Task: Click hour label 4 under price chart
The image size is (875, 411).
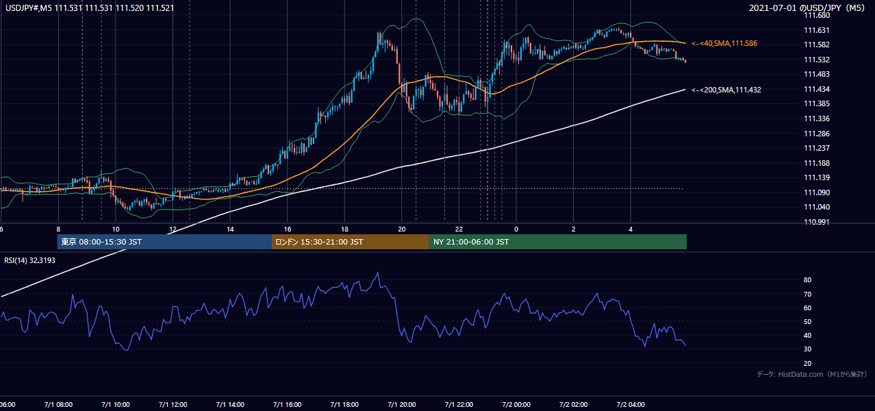Action: [631, 229]
